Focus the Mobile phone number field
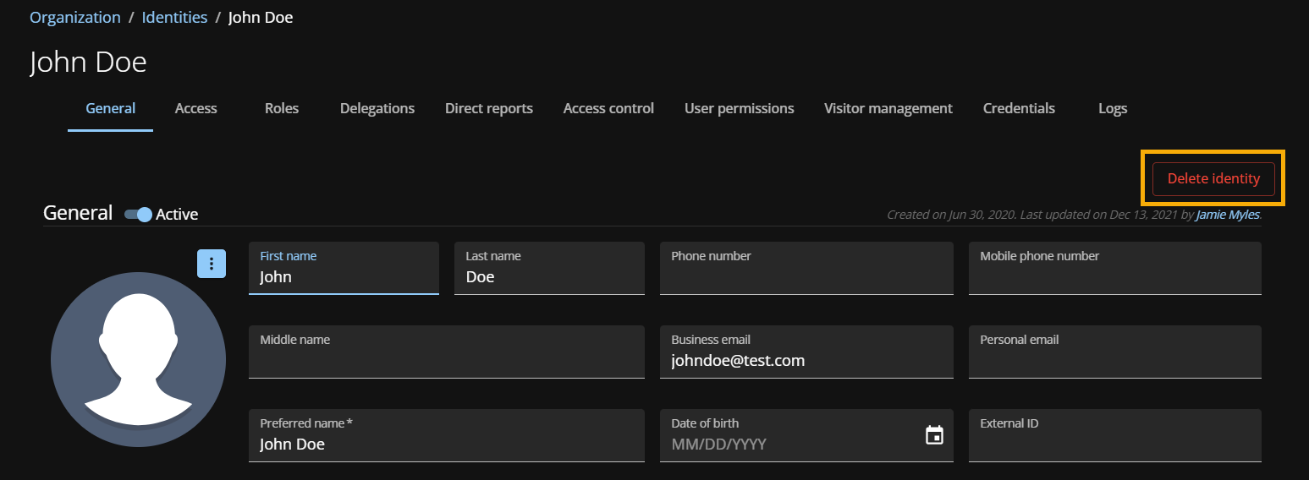Screen dimensions: 1309x480 1114,276
